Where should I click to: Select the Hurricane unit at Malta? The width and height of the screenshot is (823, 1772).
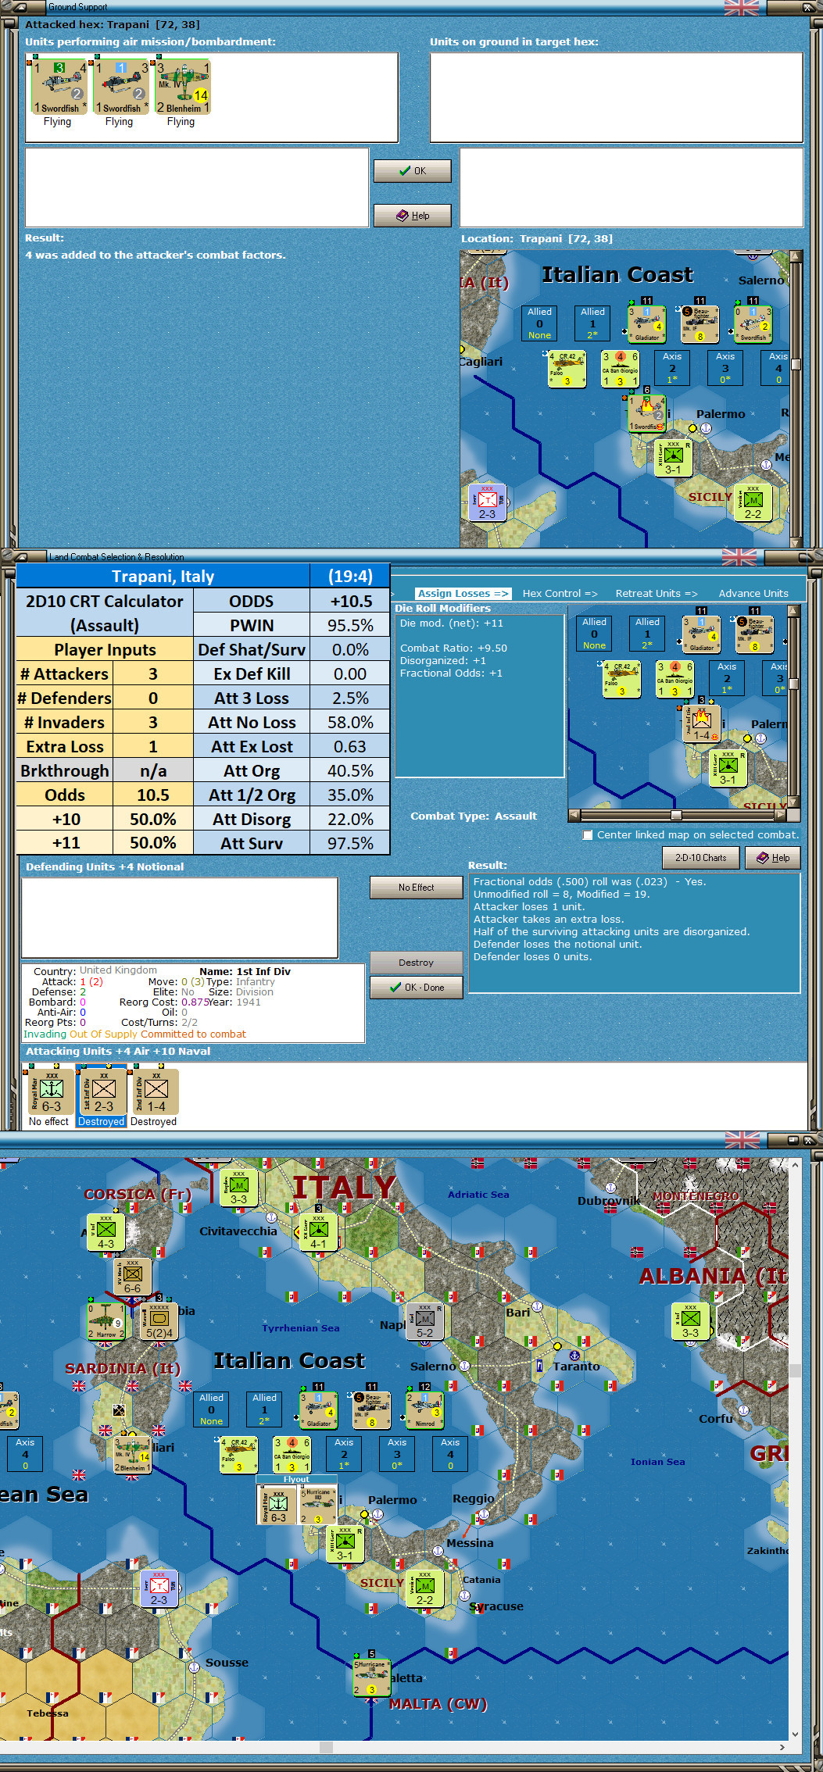pos(370,1677)
